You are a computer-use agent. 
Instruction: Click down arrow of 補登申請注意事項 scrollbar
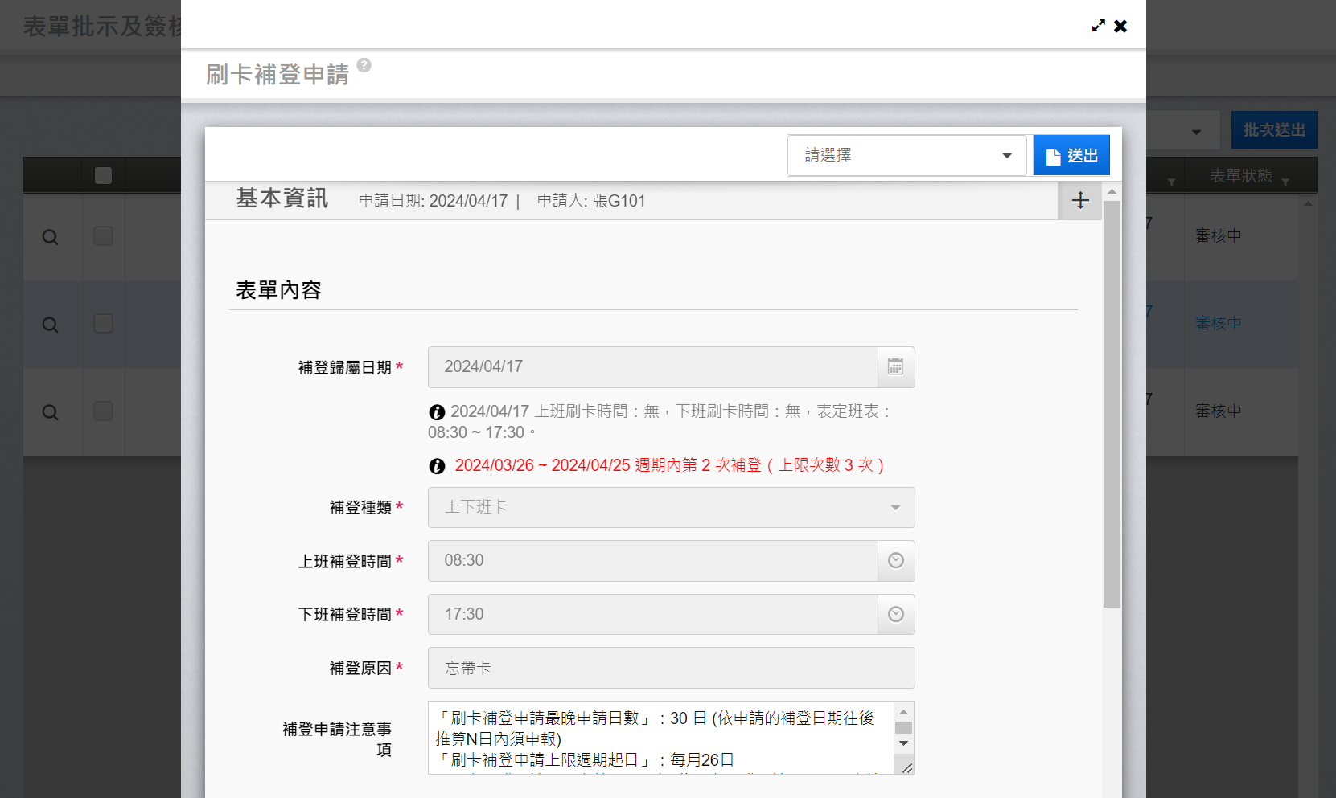[x=903, y=743]
